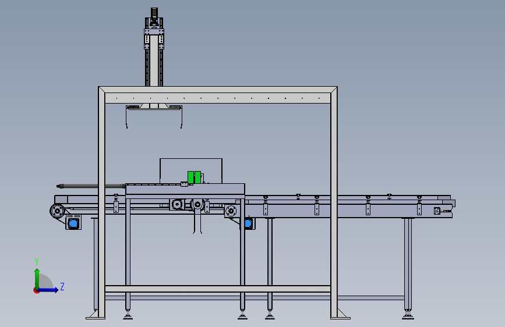The image size is (505, 327).
Task: Select the left end pulley of the conveyor
Action: pyautogui.click(x=57, y=211)
